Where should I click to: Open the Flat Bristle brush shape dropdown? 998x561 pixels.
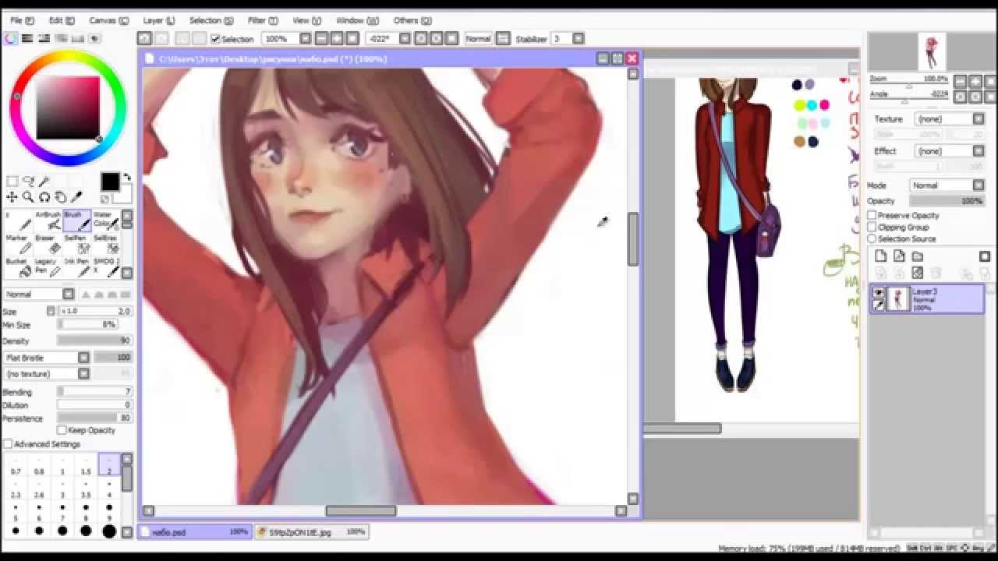click(47, 358)
